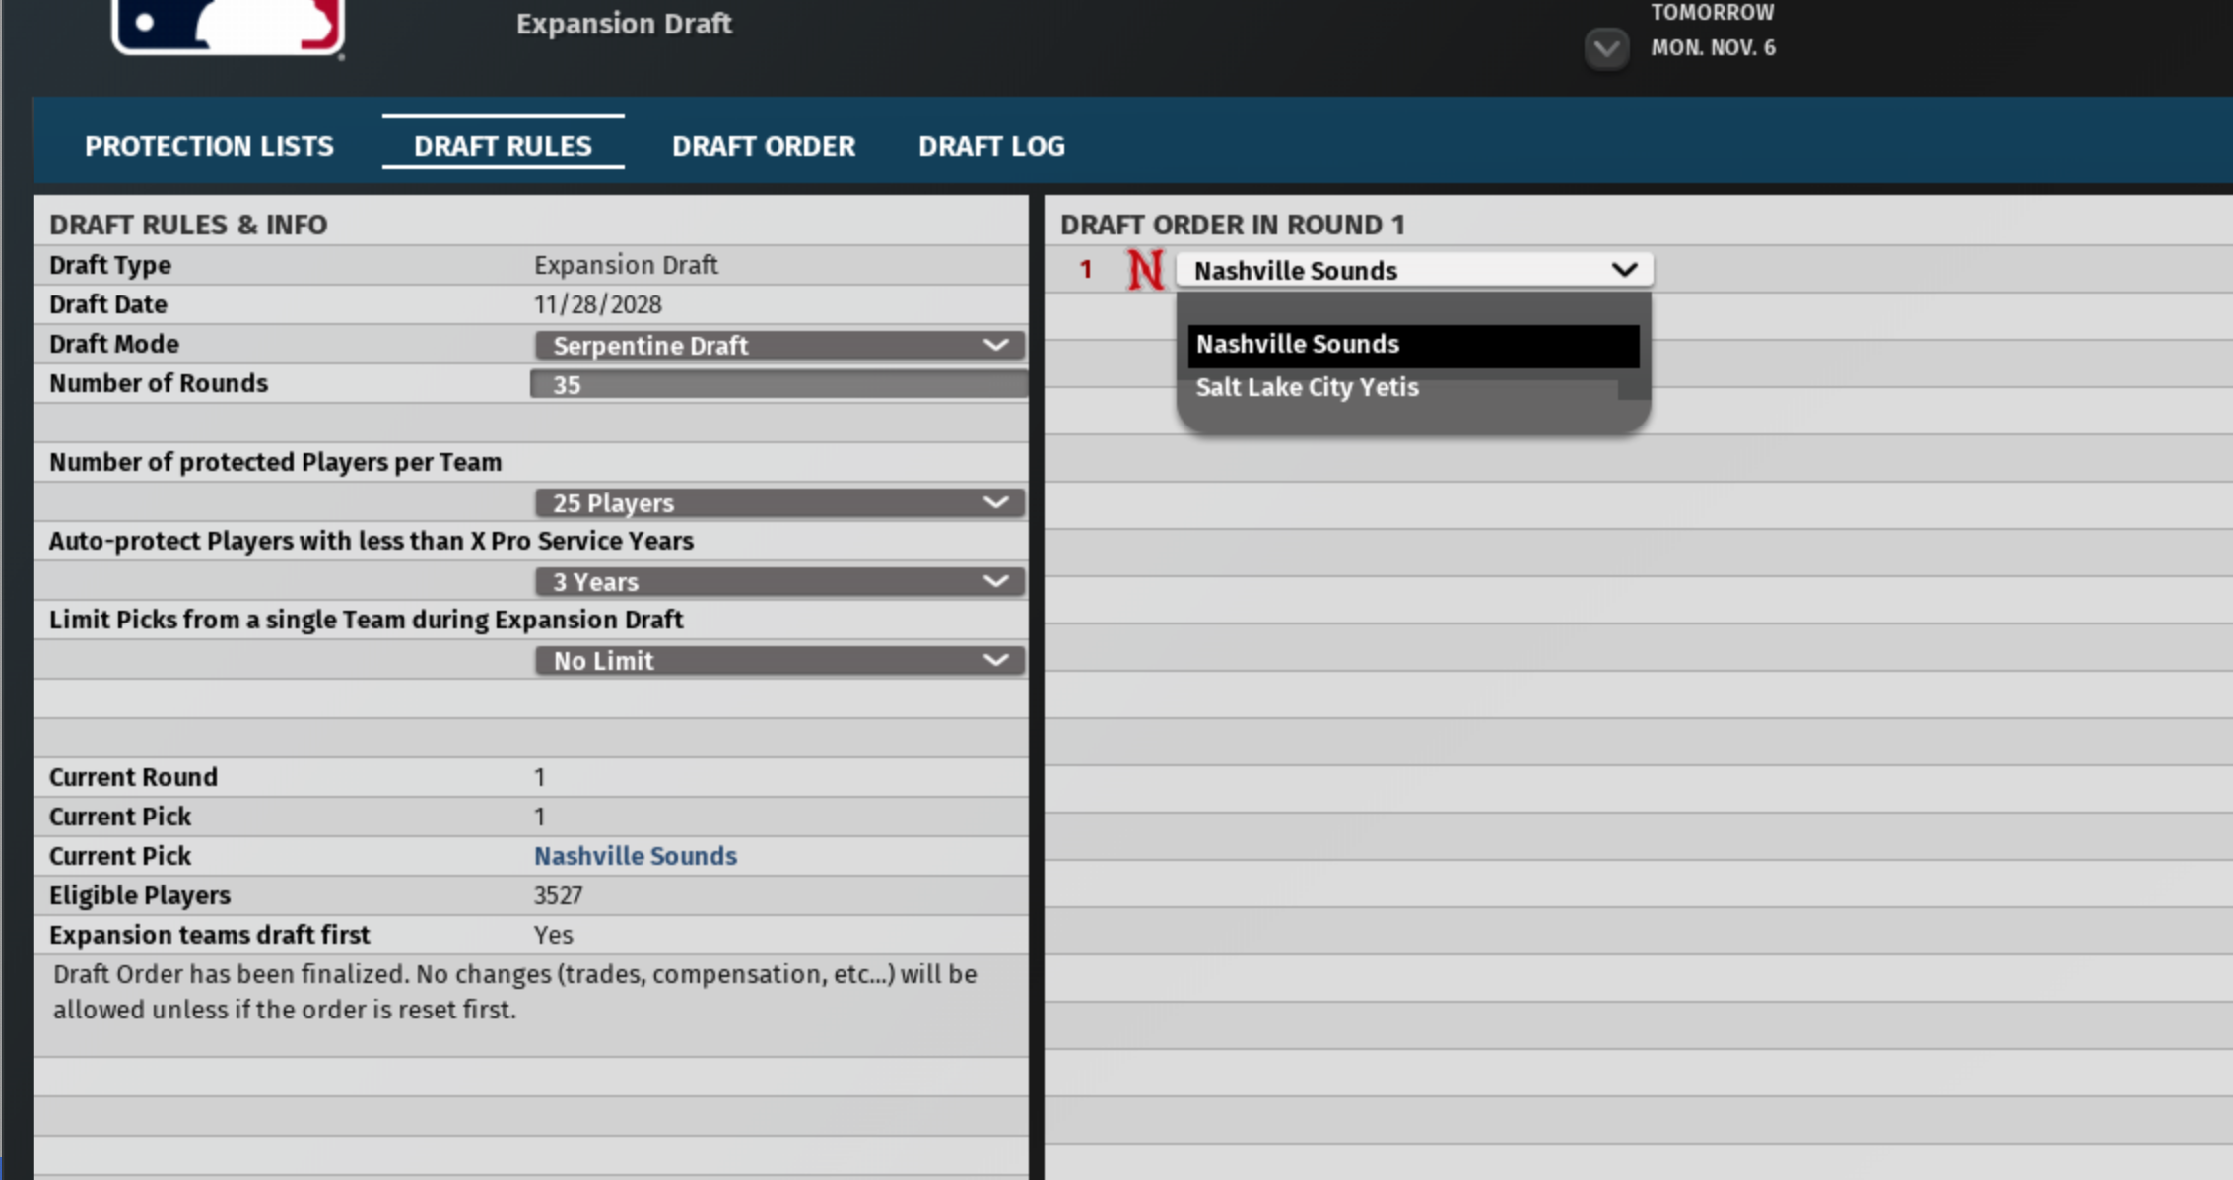Click the draft date value 11/28/2028
The height and width of the screenshot is (1180, 2233).
pyautogui.click(x=598, y=304)
